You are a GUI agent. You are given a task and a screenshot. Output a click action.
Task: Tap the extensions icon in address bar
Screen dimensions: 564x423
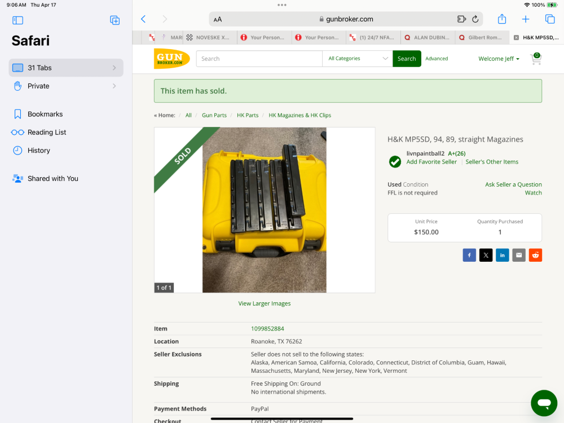tap(461, 19)
